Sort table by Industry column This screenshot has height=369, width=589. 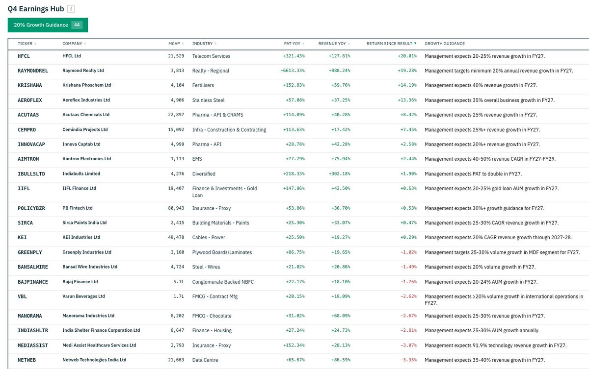click(205, 44)
